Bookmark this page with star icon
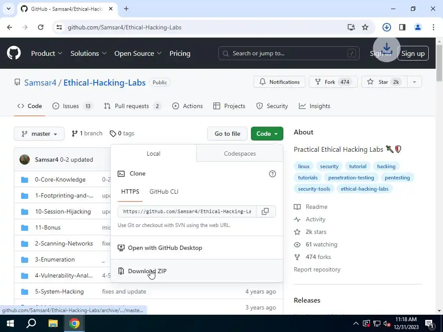Image resolution: width=443 pixels, height=332 pixels. click(x=365, y=27)
